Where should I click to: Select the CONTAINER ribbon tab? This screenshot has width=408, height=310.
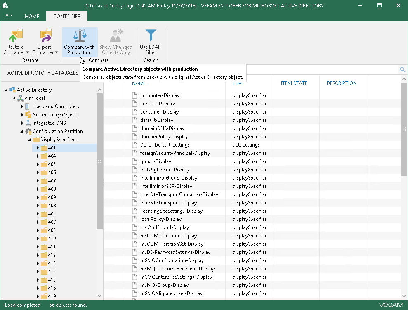pyautogui.click(x=67, y=16)
